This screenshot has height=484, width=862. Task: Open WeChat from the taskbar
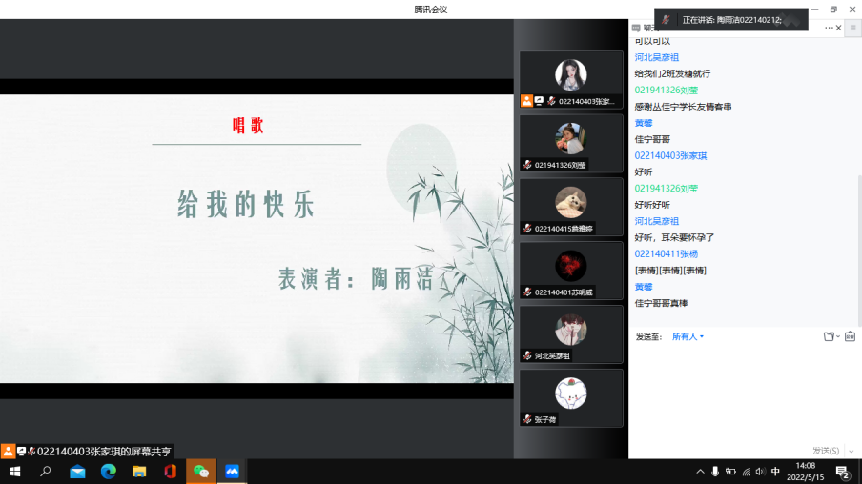tap(201, 472)
